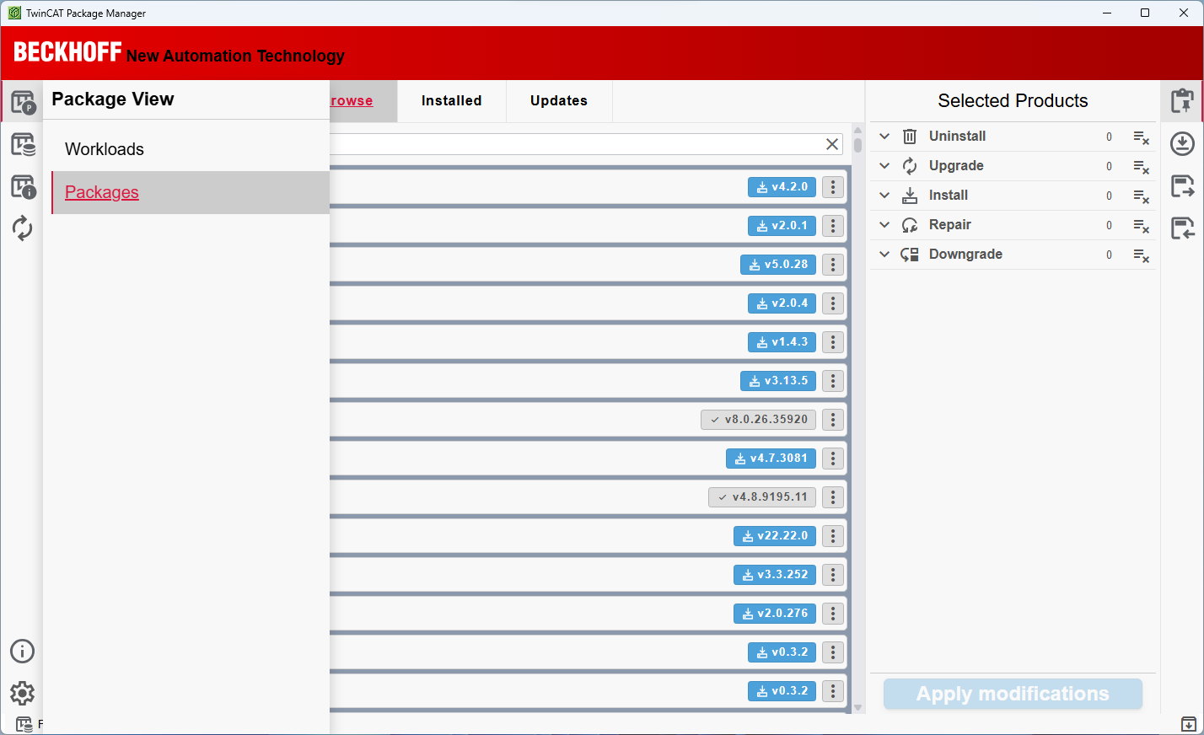Install package version v2.0.4
Screen dimensions: 1204x735
(x=782, y=303)
